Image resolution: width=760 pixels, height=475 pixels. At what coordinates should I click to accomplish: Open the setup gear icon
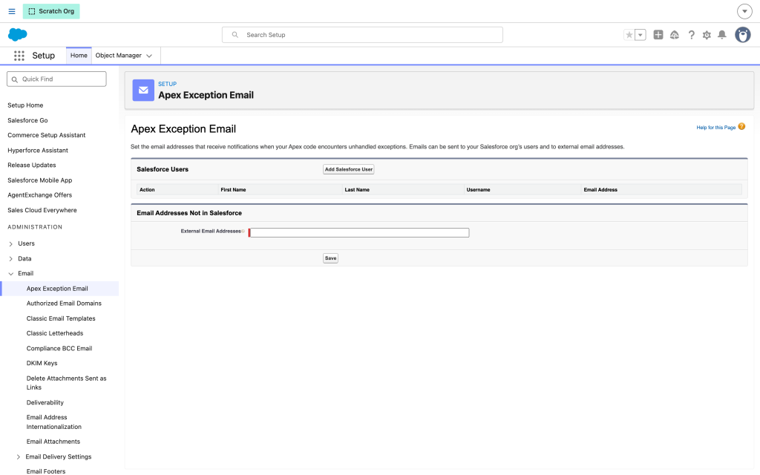coord(707,35)
